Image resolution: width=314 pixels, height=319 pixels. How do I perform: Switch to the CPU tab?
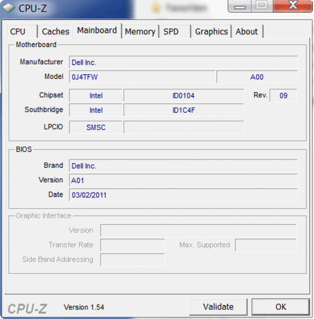click(22, 31)
